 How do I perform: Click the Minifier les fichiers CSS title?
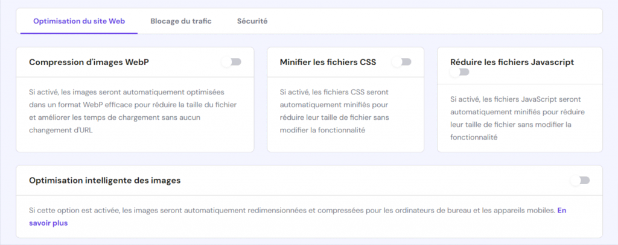(x=328, y=62)
